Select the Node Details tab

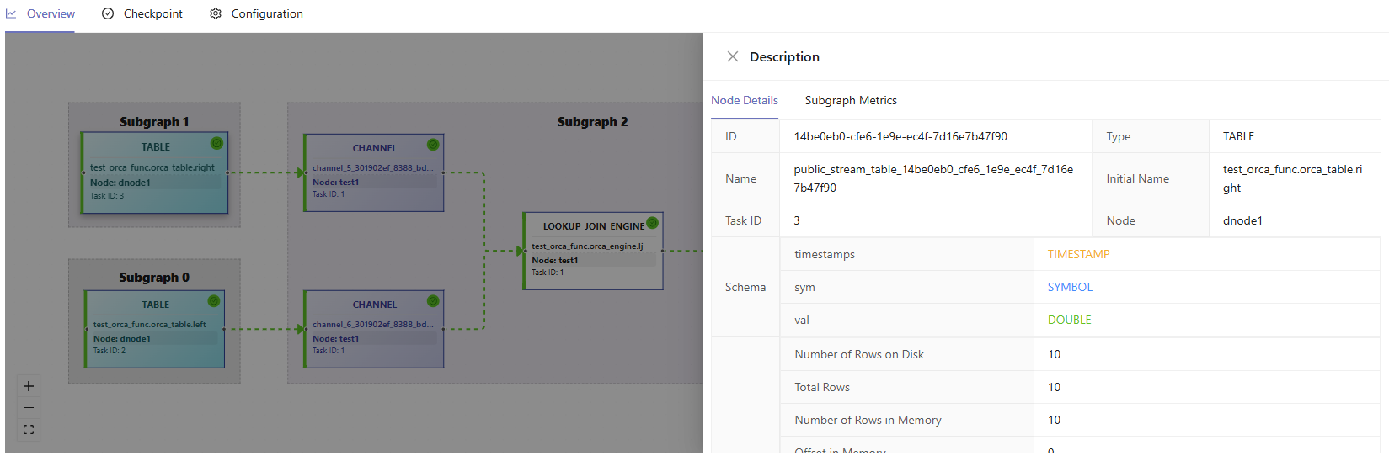coord(745,100)
